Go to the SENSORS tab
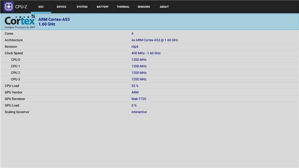 pos(144,7)
